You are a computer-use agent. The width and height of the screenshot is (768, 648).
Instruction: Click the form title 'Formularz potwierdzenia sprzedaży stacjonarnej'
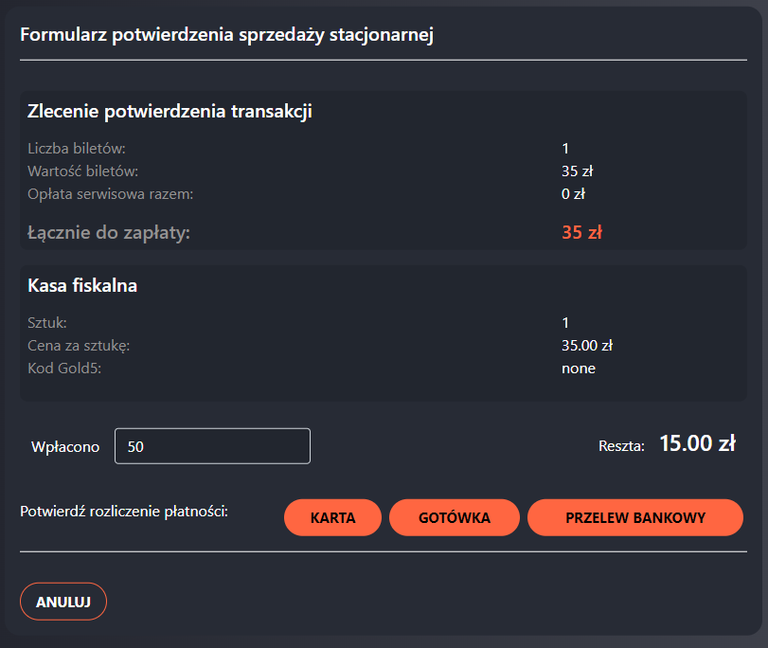226,36
